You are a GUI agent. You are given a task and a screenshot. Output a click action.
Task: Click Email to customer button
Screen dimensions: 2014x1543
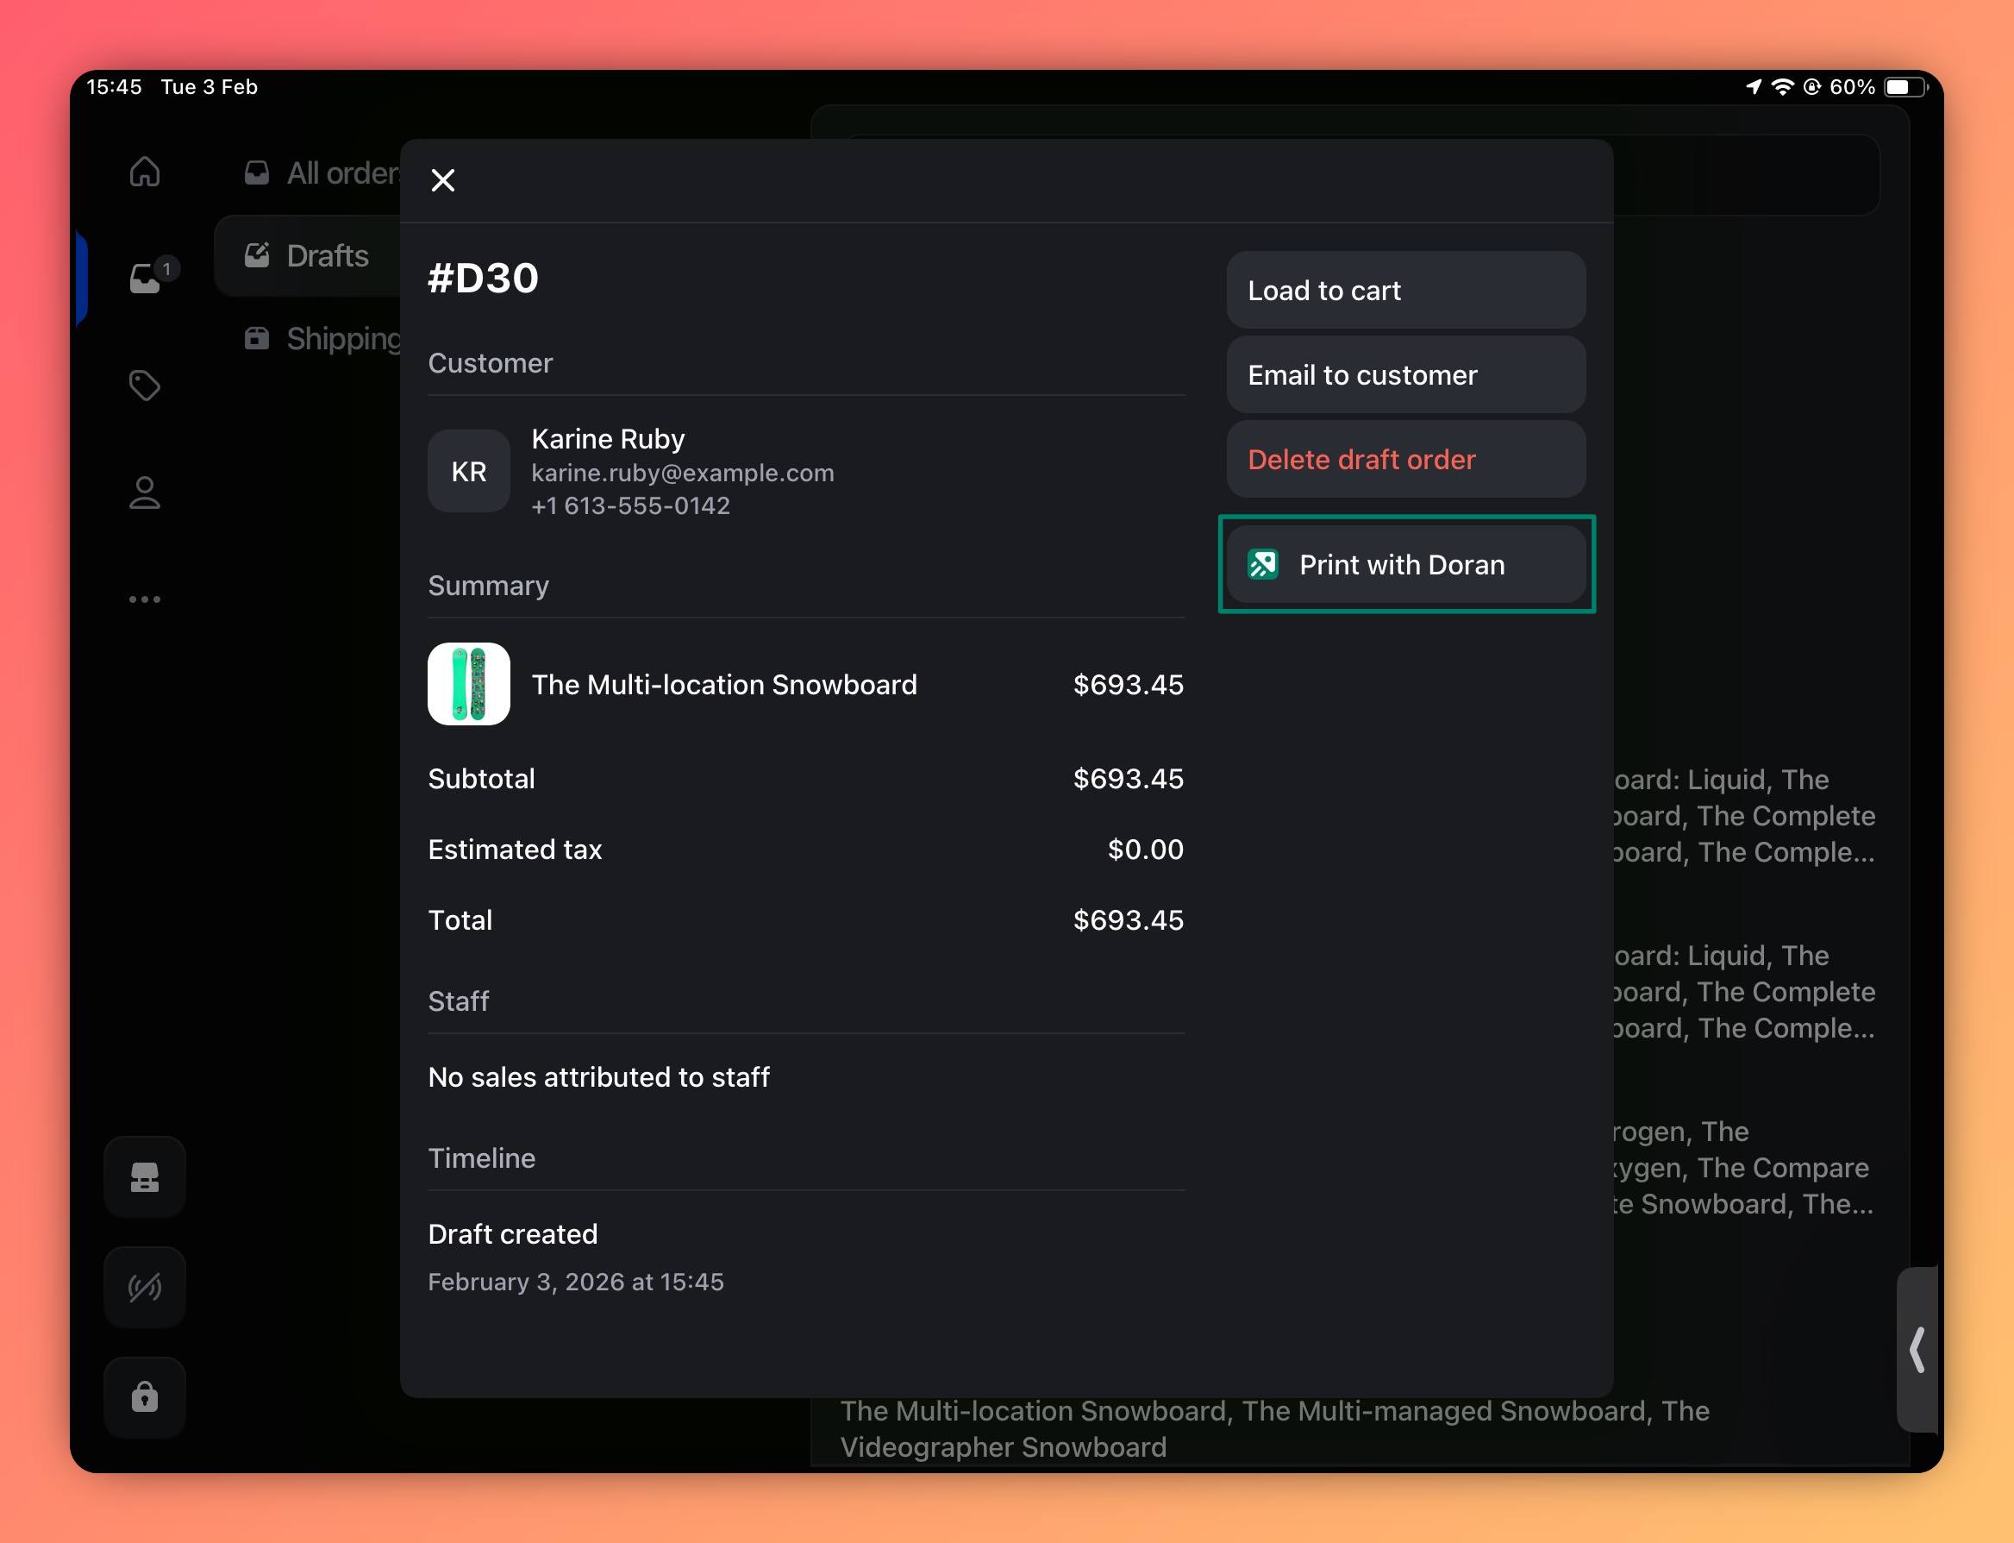[1405, 374]
